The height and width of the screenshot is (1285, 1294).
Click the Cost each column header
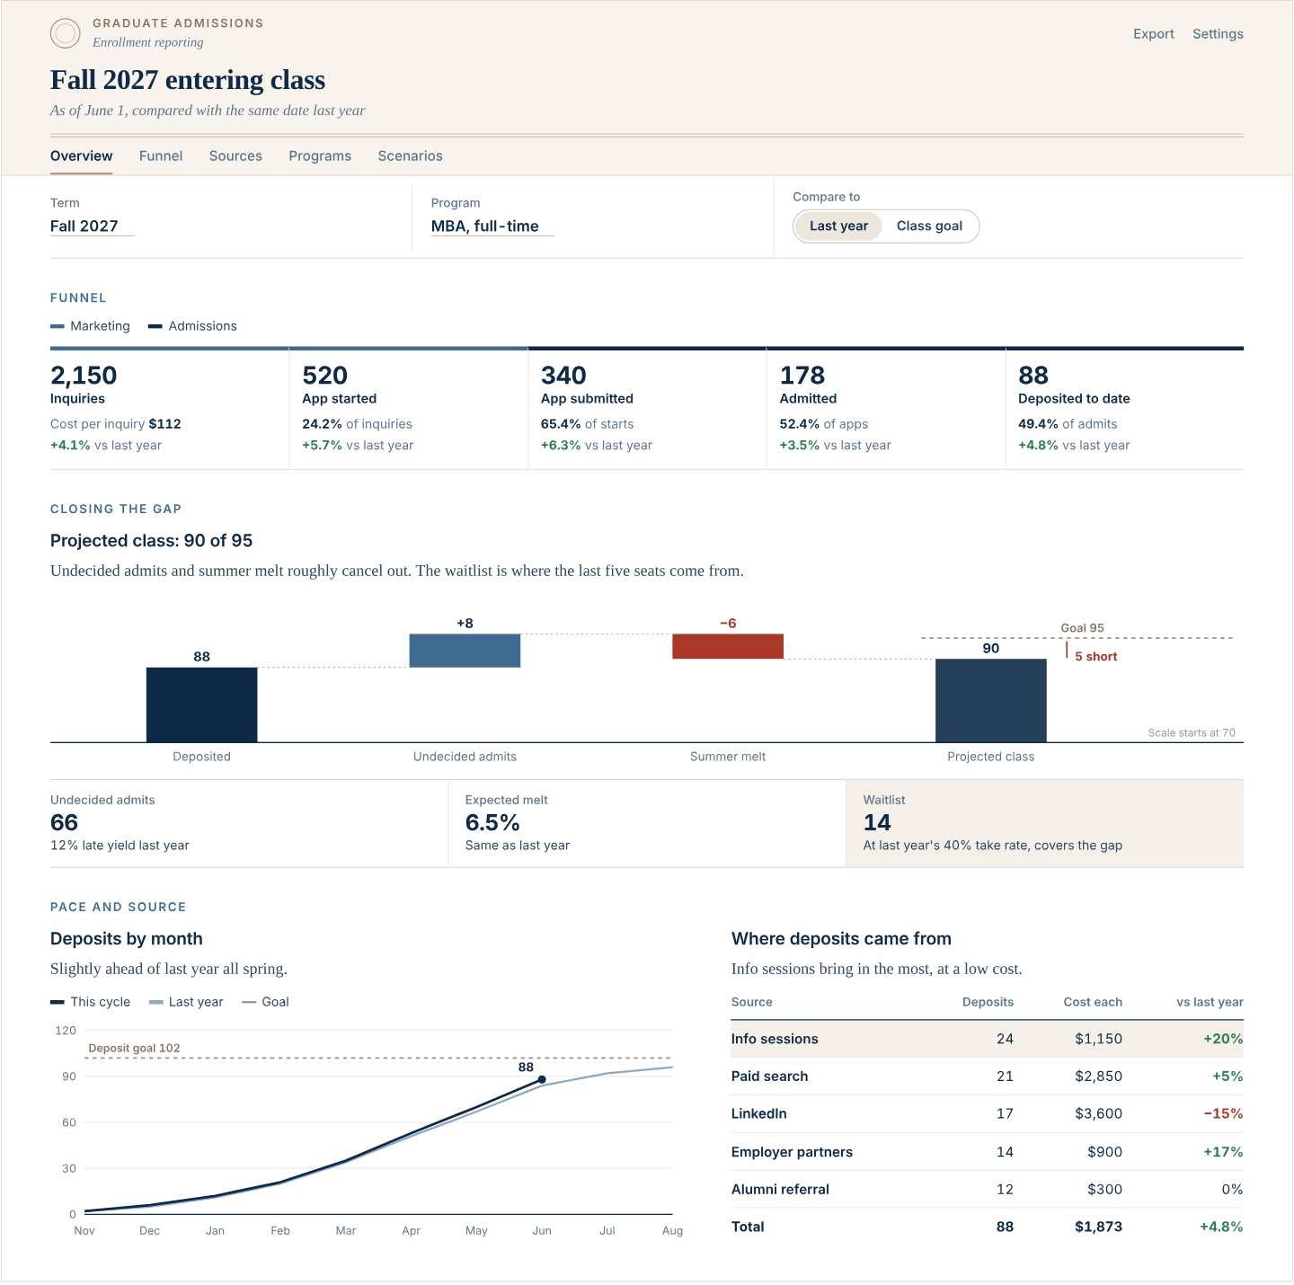point(1093,1002)
